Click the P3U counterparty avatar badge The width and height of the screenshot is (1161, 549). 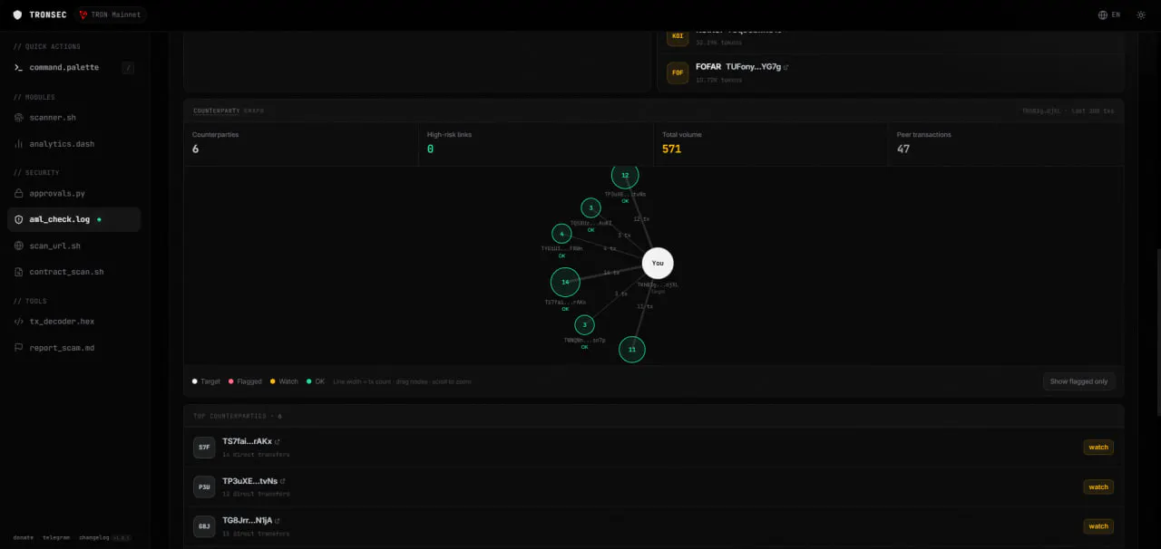204,486
